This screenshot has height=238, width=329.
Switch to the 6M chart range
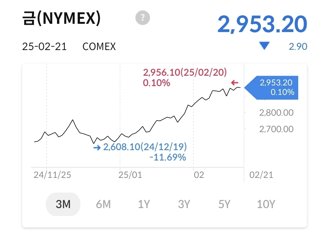(x=103, y=204)
